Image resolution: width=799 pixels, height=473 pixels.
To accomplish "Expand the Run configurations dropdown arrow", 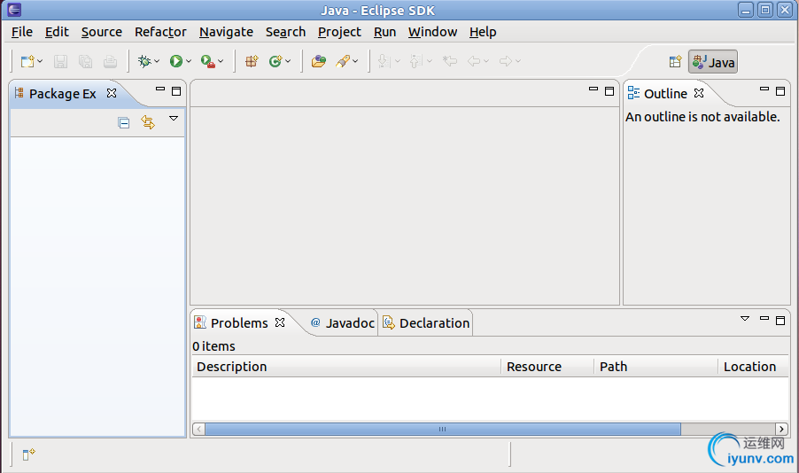I will (x=189, y=62).
